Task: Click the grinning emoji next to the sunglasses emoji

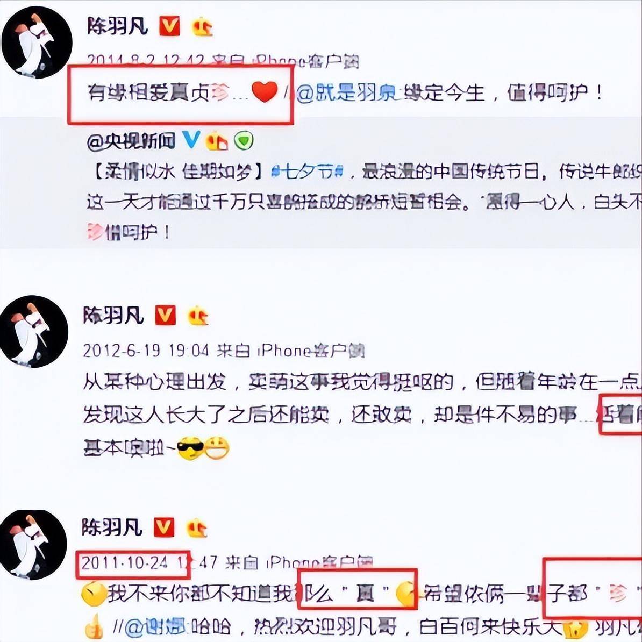Action: (x=217, y=448)
